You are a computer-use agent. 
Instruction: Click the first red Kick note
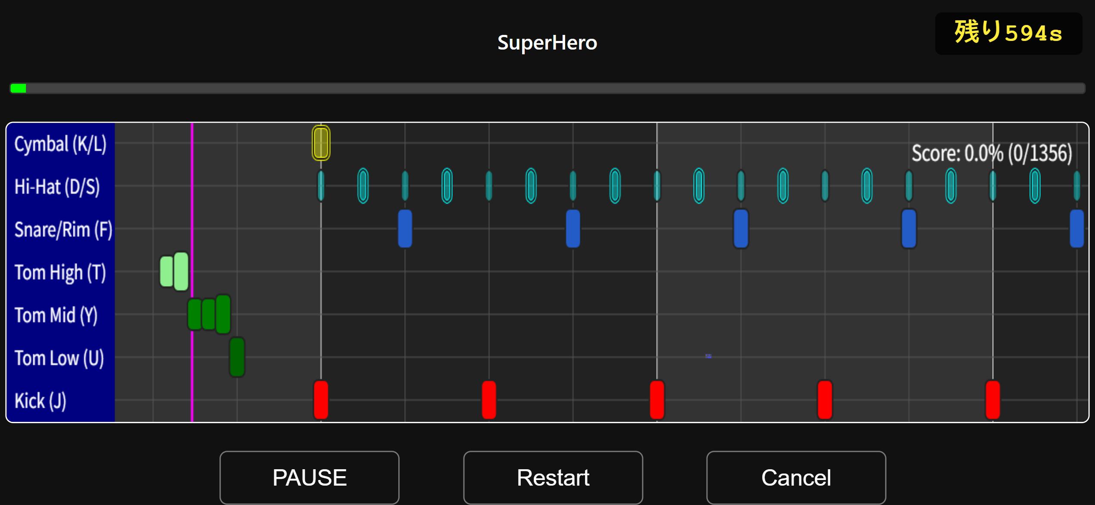(x=321, y=399)
